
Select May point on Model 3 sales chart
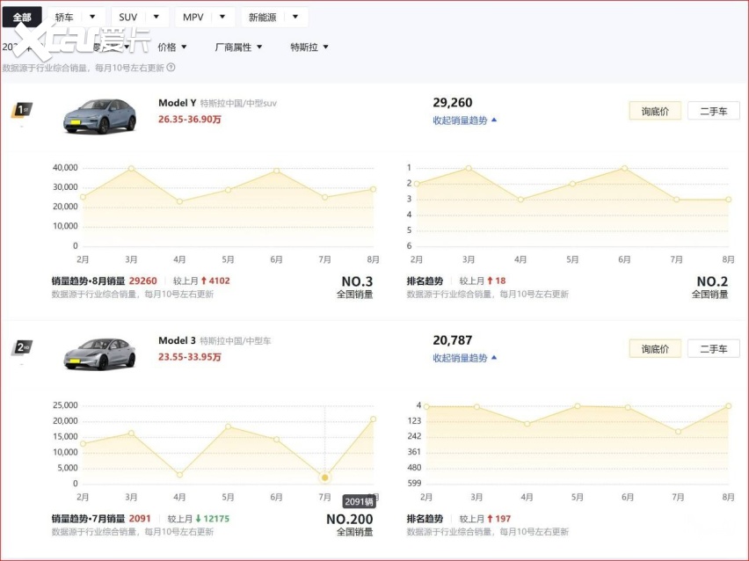[229, 426]
